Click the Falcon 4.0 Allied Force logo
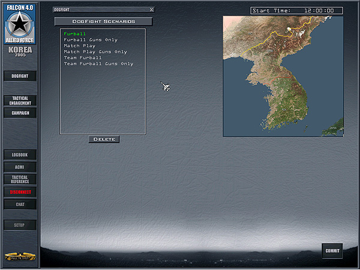The width and height of the screenshot is (360, 270). click(x=20, y=24)
